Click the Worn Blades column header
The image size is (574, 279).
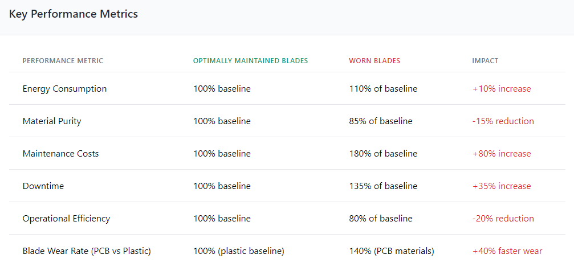point(374,61)
